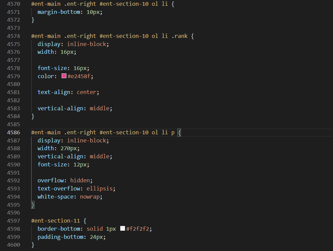Click 'font-size' property on line 4578
The height and width of the screenshot is (251, 333).
pyautogui.click(x=52, y=68)
